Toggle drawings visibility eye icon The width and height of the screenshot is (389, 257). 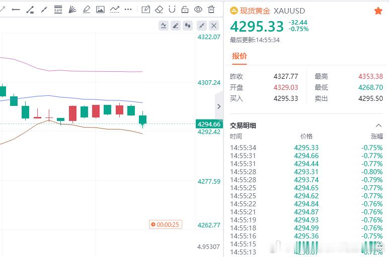198,10
